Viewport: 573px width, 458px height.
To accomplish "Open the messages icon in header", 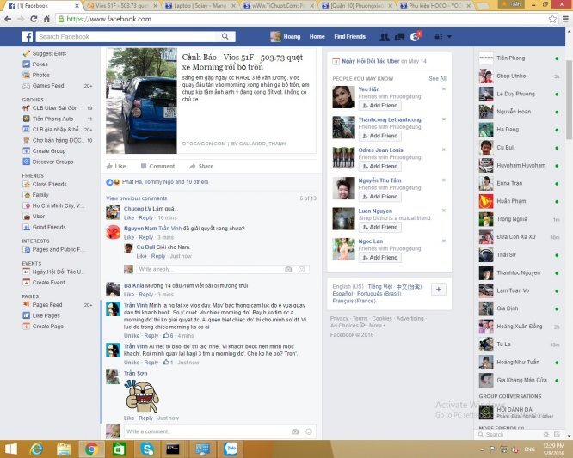I will coord(399,37).
